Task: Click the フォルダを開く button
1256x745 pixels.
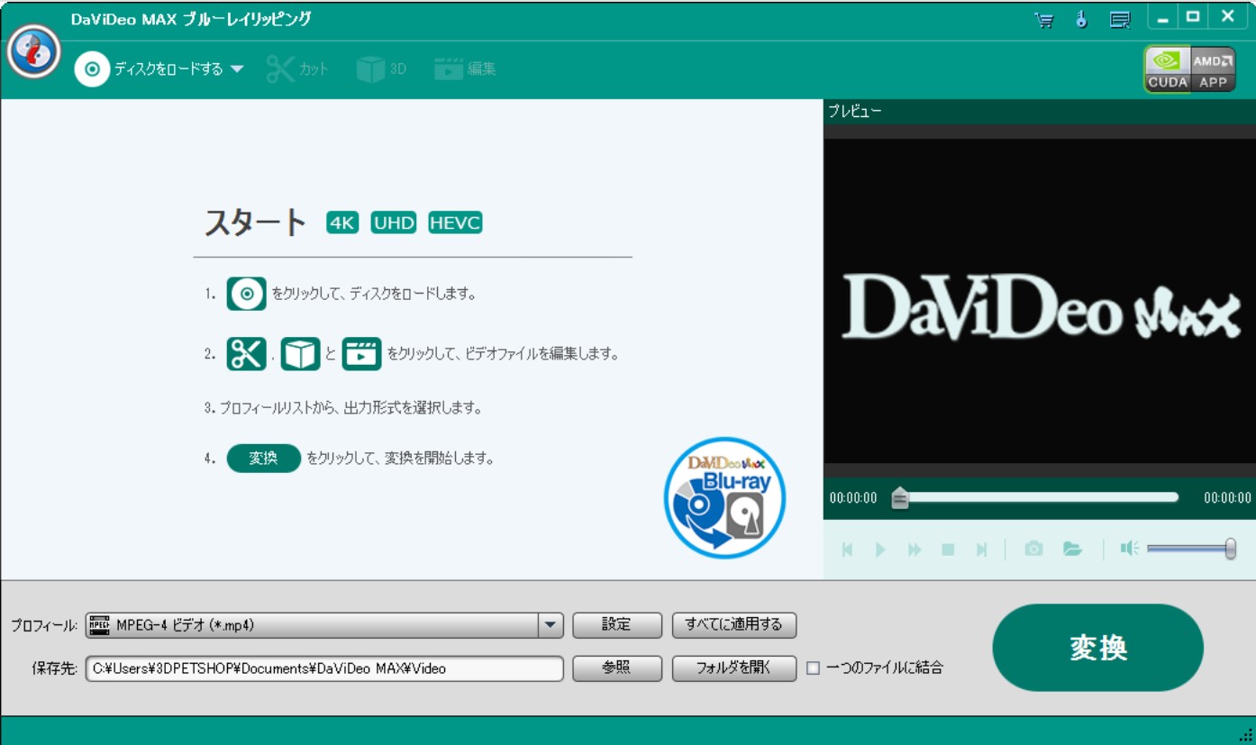Action: coord(734,668)
